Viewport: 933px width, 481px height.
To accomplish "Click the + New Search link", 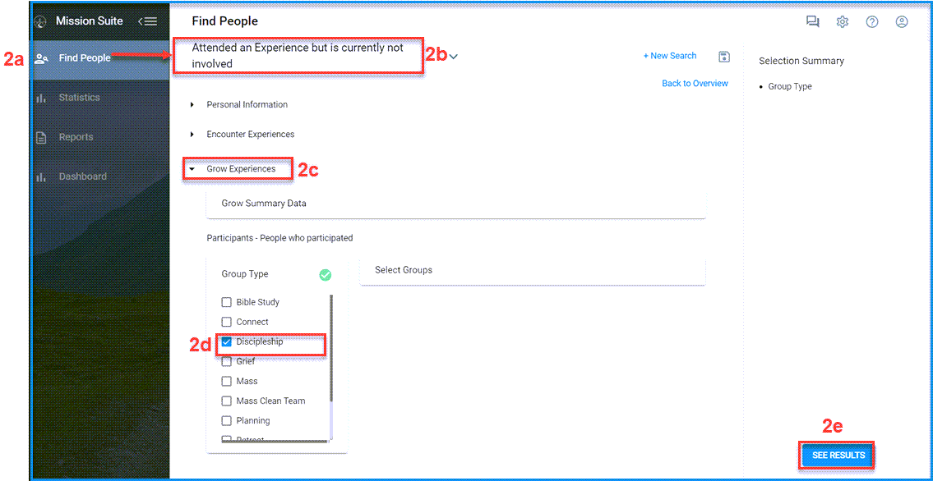I will (x=669, y=56).
